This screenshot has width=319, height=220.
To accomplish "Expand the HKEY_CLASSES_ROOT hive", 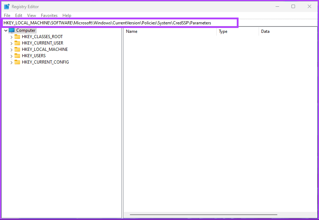I will tap(11, 37).
